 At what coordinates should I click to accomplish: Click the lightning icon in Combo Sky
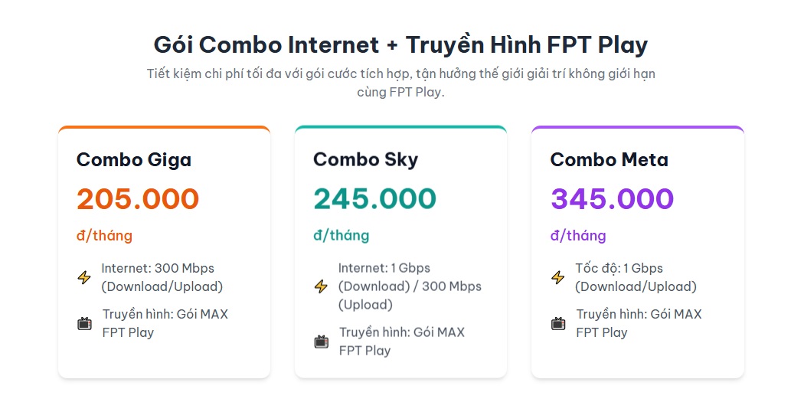coord(321,286)
